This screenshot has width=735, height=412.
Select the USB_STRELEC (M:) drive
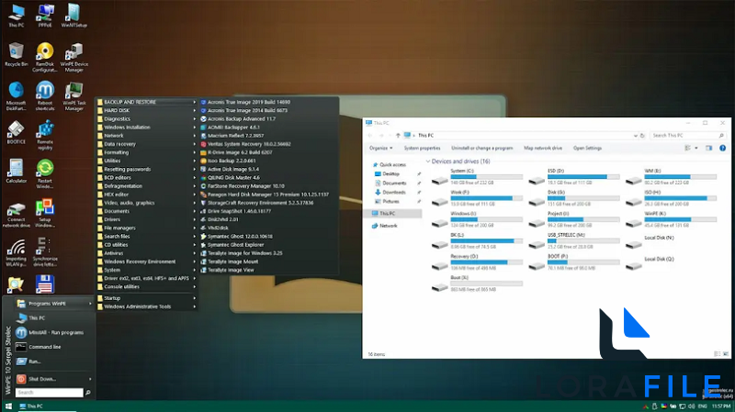point(573,240)
